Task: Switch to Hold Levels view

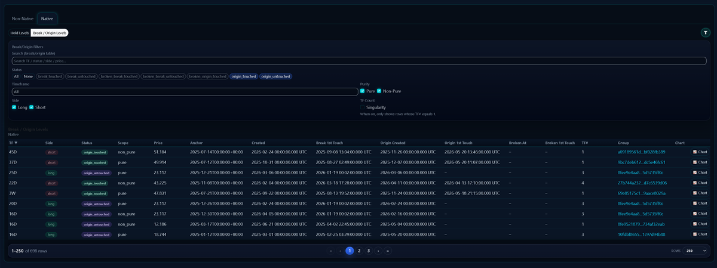Action: click(x=20, y=33)
